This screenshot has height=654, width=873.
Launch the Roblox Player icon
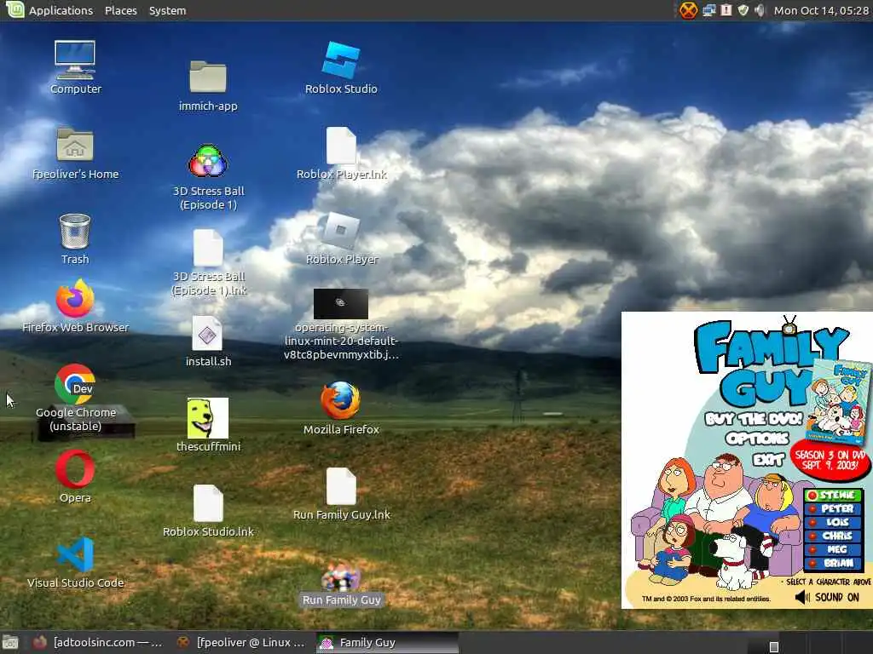point(341,230)
